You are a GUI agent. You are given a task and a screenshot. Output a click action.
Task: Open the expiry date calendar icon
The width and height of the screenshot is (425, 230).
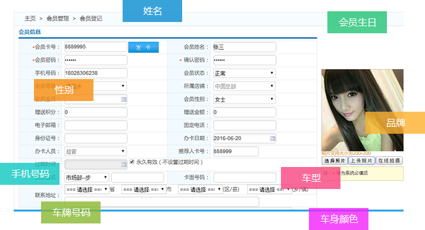pyautogui.click(x=124, y=165)
